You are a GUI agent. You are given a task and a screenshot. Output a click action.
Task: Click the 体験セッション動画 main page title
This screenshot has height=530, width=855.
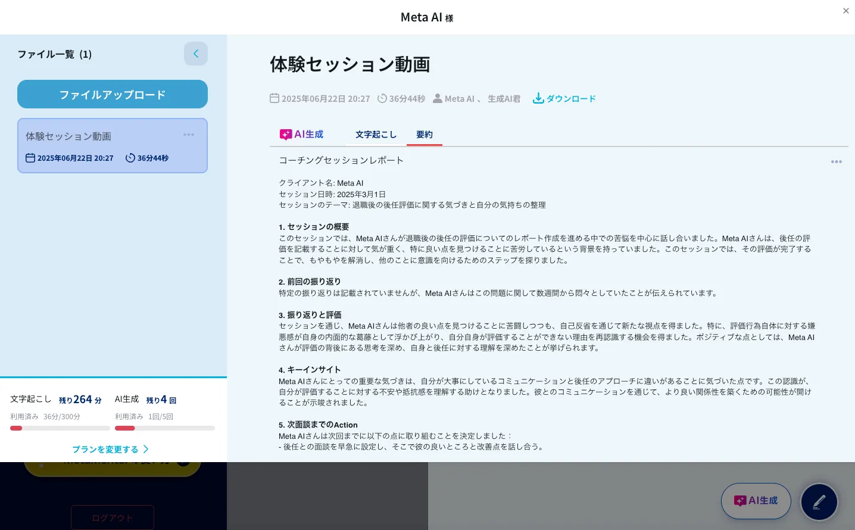(x=350, y=64)
